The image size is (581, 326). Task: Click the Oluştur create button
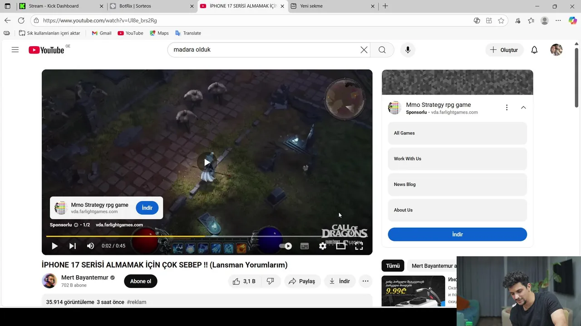pyautogui.click(x=504, y=50)
